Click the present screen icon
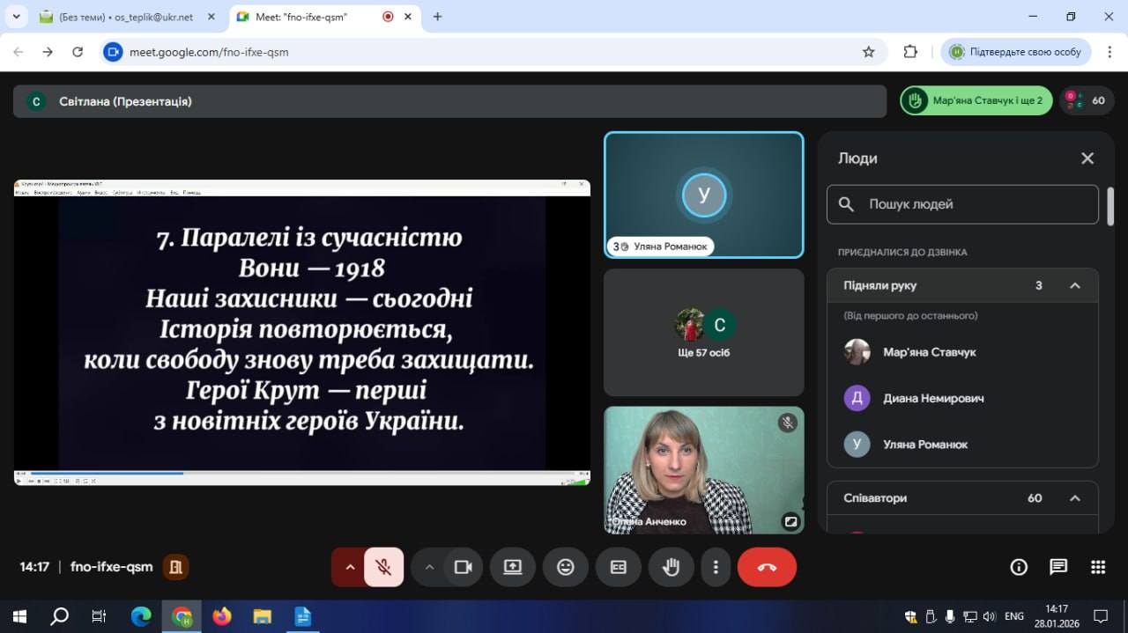Image resolution: width=1128 pixels, height=633 pixels. [x=513, y=567]
